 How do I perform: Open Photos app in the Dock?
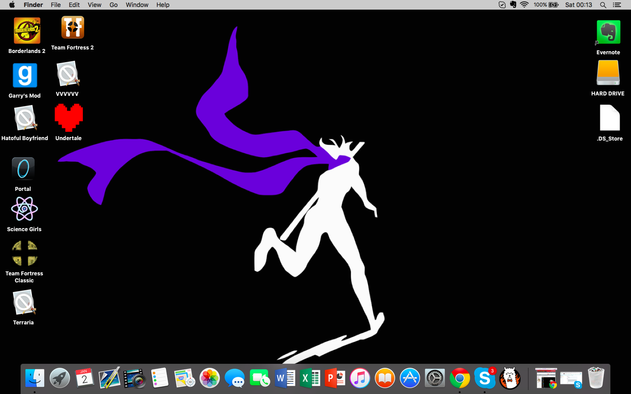(209, 378)
